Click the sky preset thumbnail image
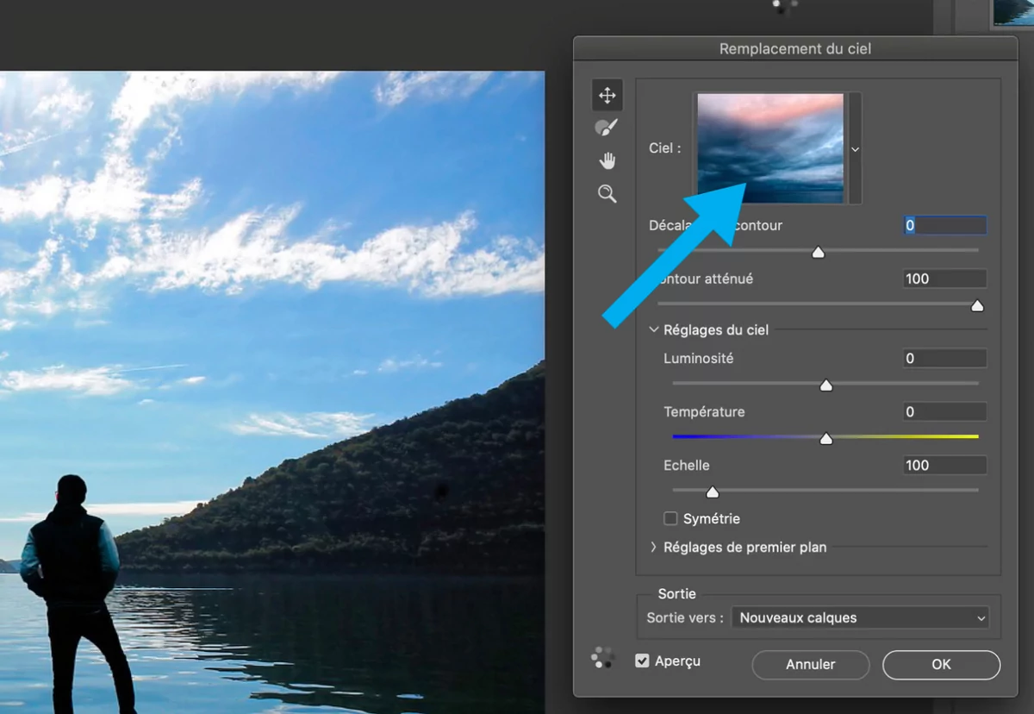Viewport: 1034px width, 714px height. point(770,148)
